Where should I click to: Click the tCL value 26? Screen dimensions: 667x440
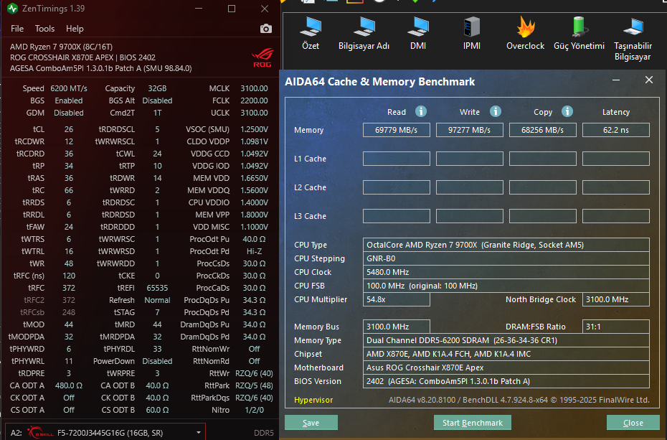(68, 129)
